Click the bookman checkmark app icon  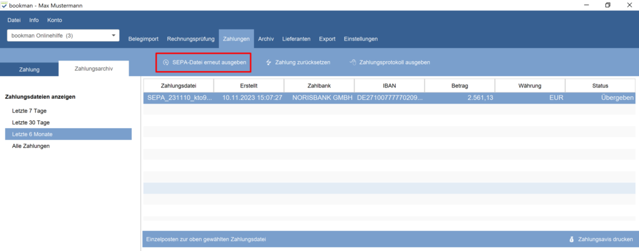click(x=4, y=5)
